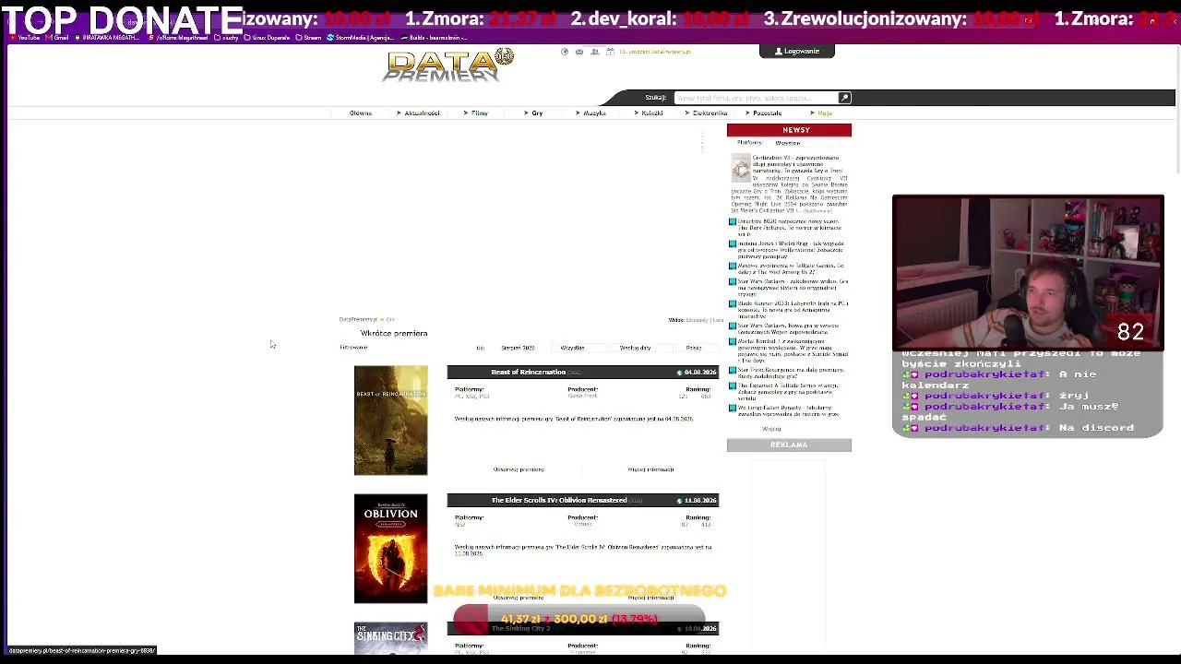Click the 04.08.2026 release date
Image resolution: width=1181 pixels, height=664 pixels.
[699, 373]
